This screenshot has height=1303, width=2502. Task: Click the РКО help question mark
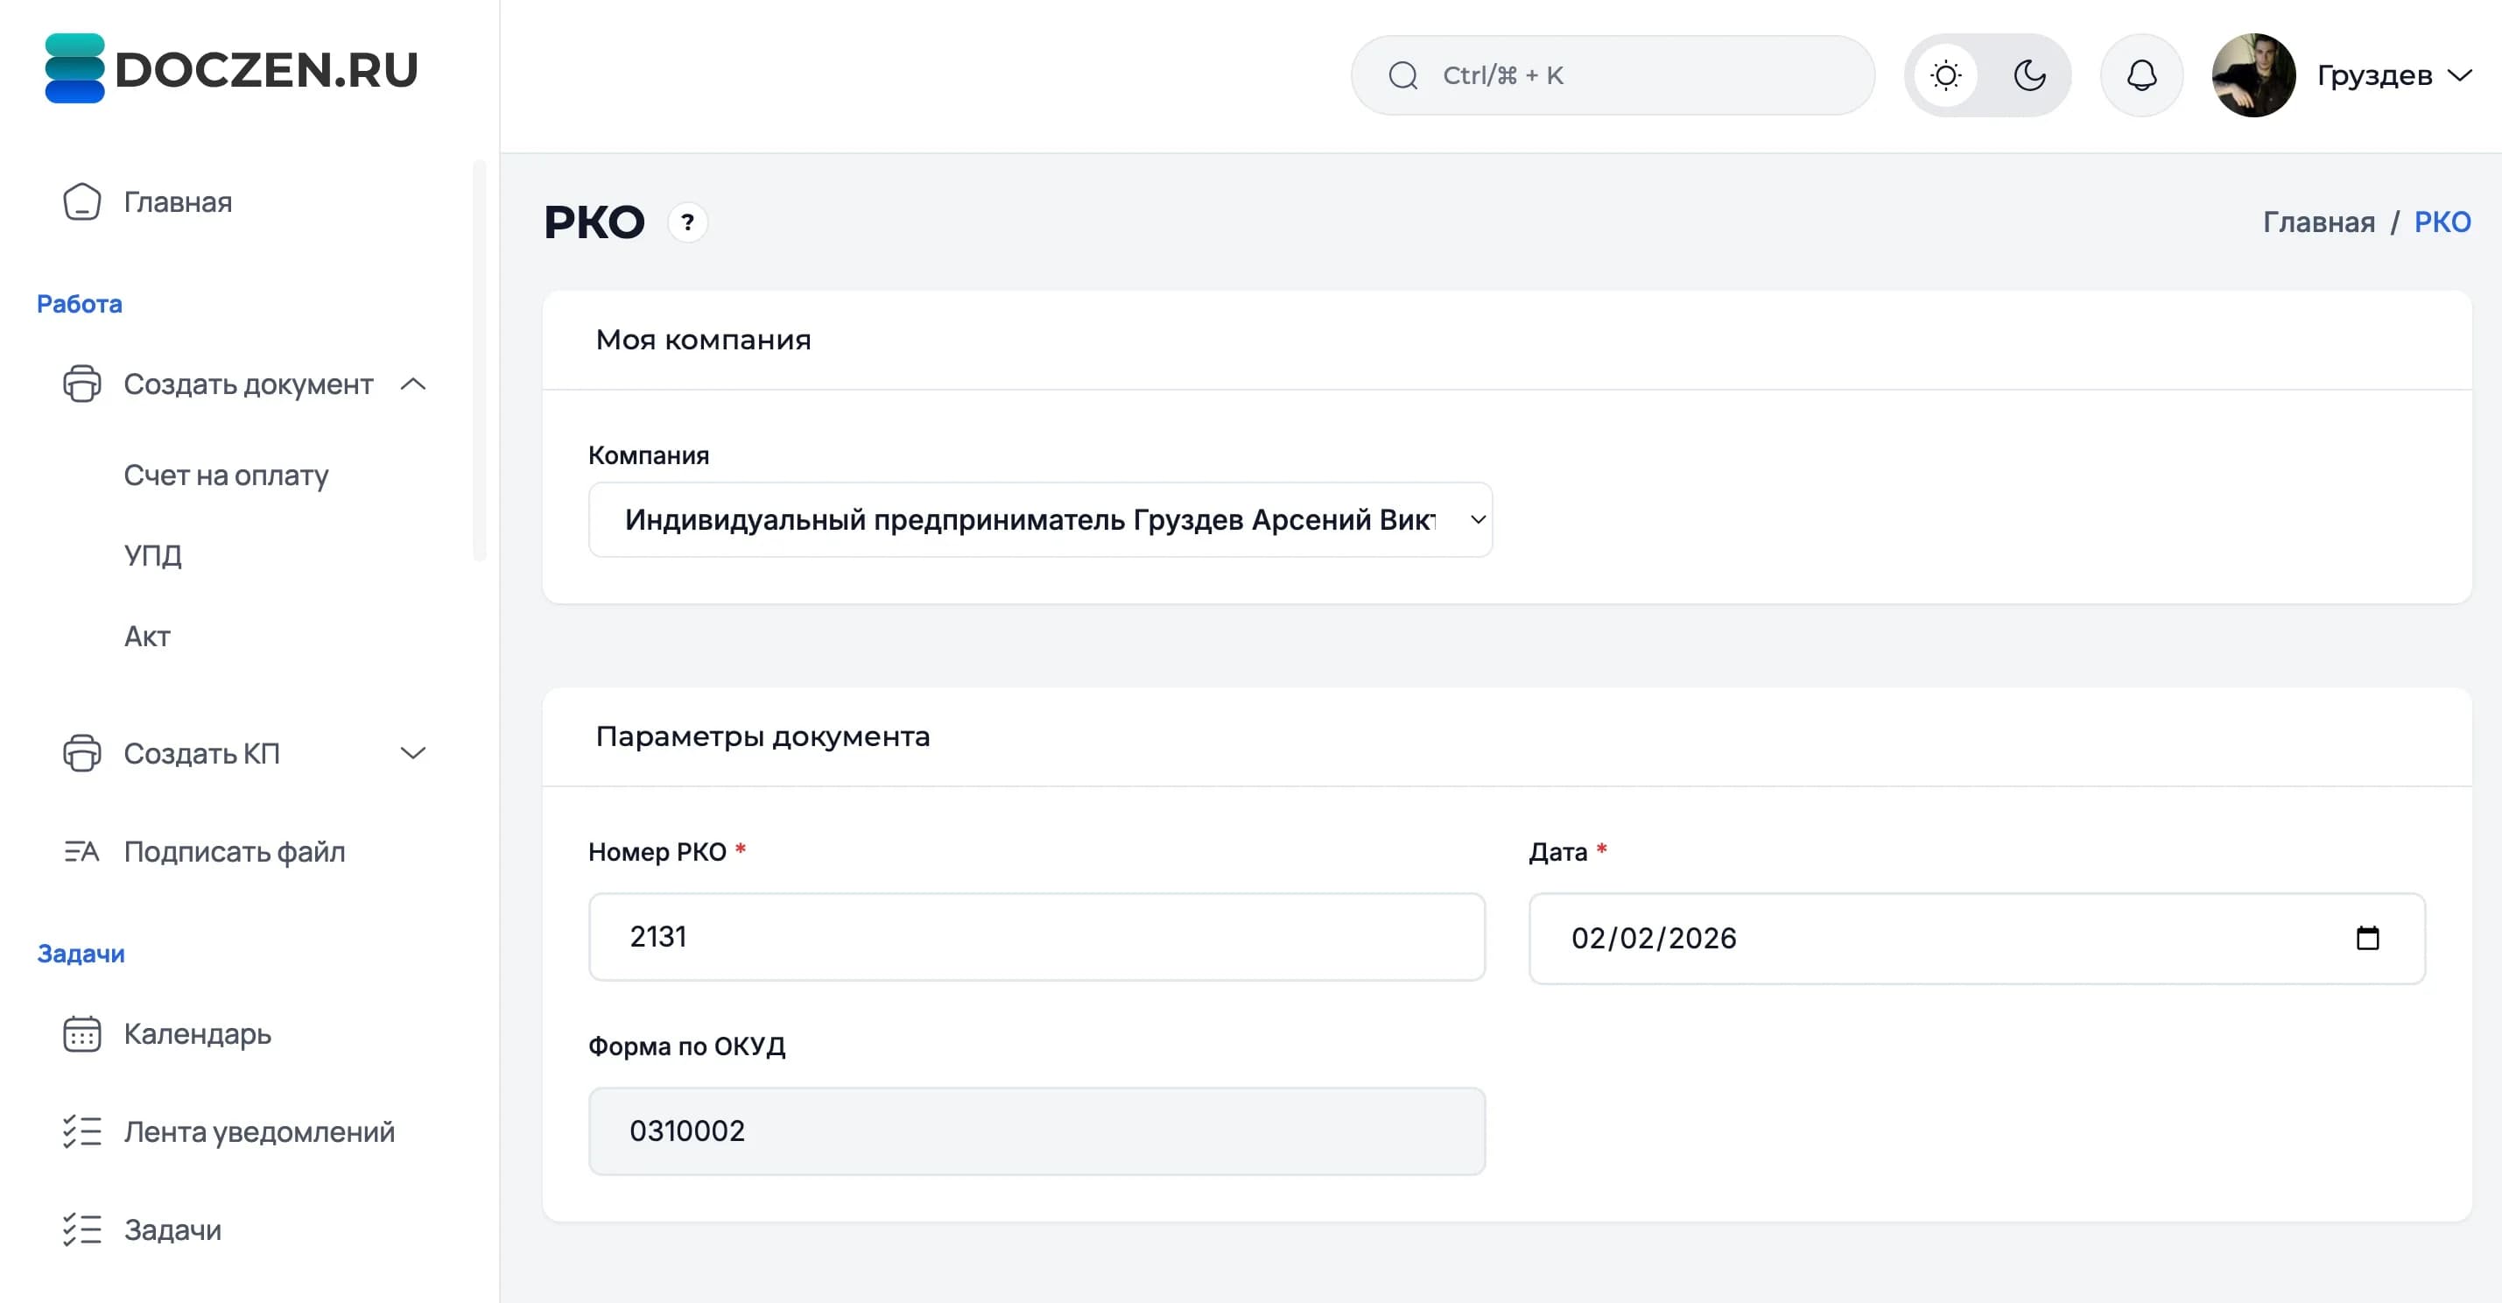pyautogui.click(x=688, y=222)
